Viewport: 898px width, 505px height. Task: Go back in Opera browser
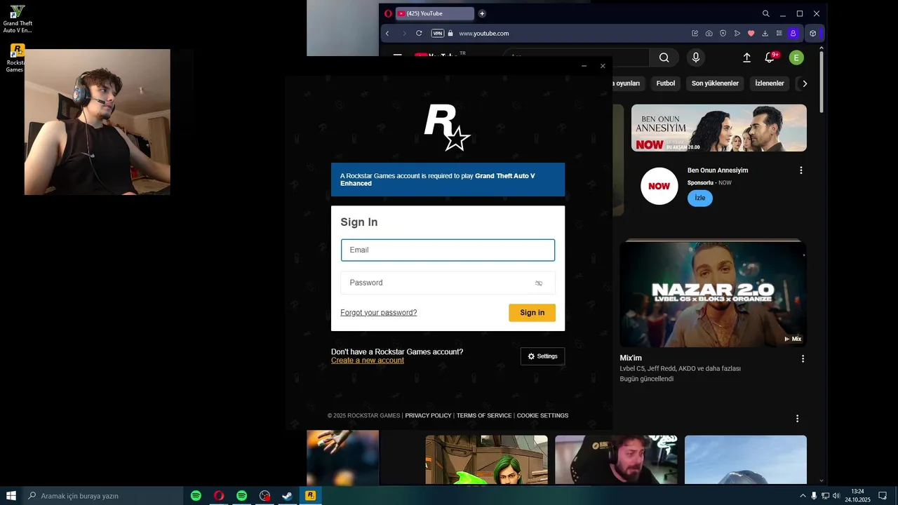[x=387, y=33]
